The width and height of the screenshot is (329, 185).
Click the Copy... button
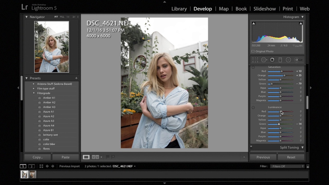point(38,157)
